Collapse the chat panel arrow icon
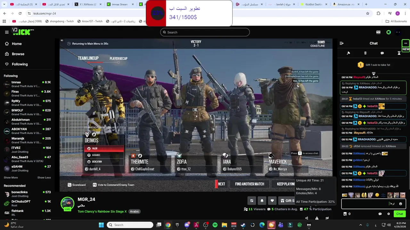This screenshot has width=410, height=230. click(341, 43)
